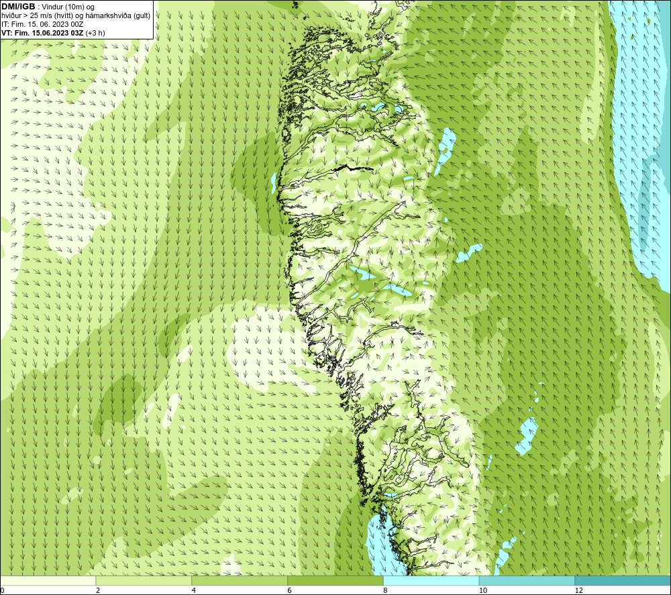Click the 2–4 m/s light green scale segment

pos(144,581)
